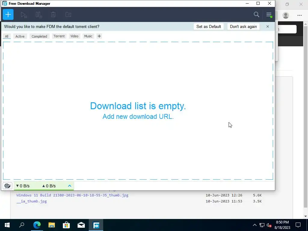
Task: Click Don't ask again button
Action: pos(243,26)
